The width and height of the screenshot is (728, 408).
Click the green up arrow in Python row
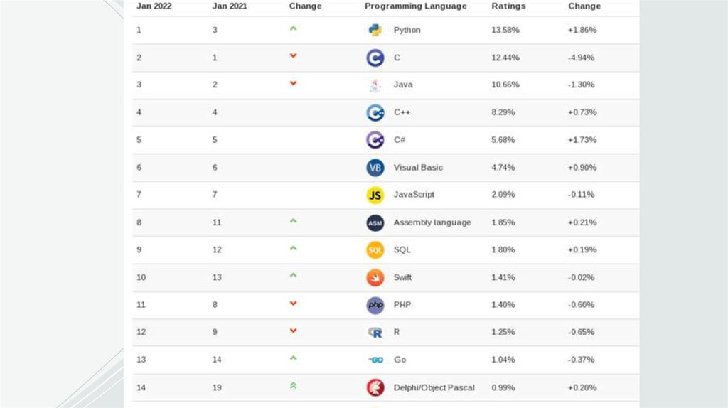[x=293, y=28]
